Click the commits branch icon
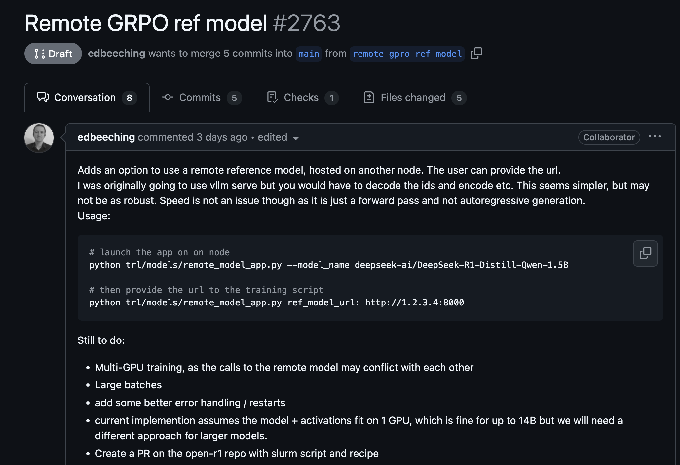The width and height of the screenshot is (680, 465). (x=168, y=97)
